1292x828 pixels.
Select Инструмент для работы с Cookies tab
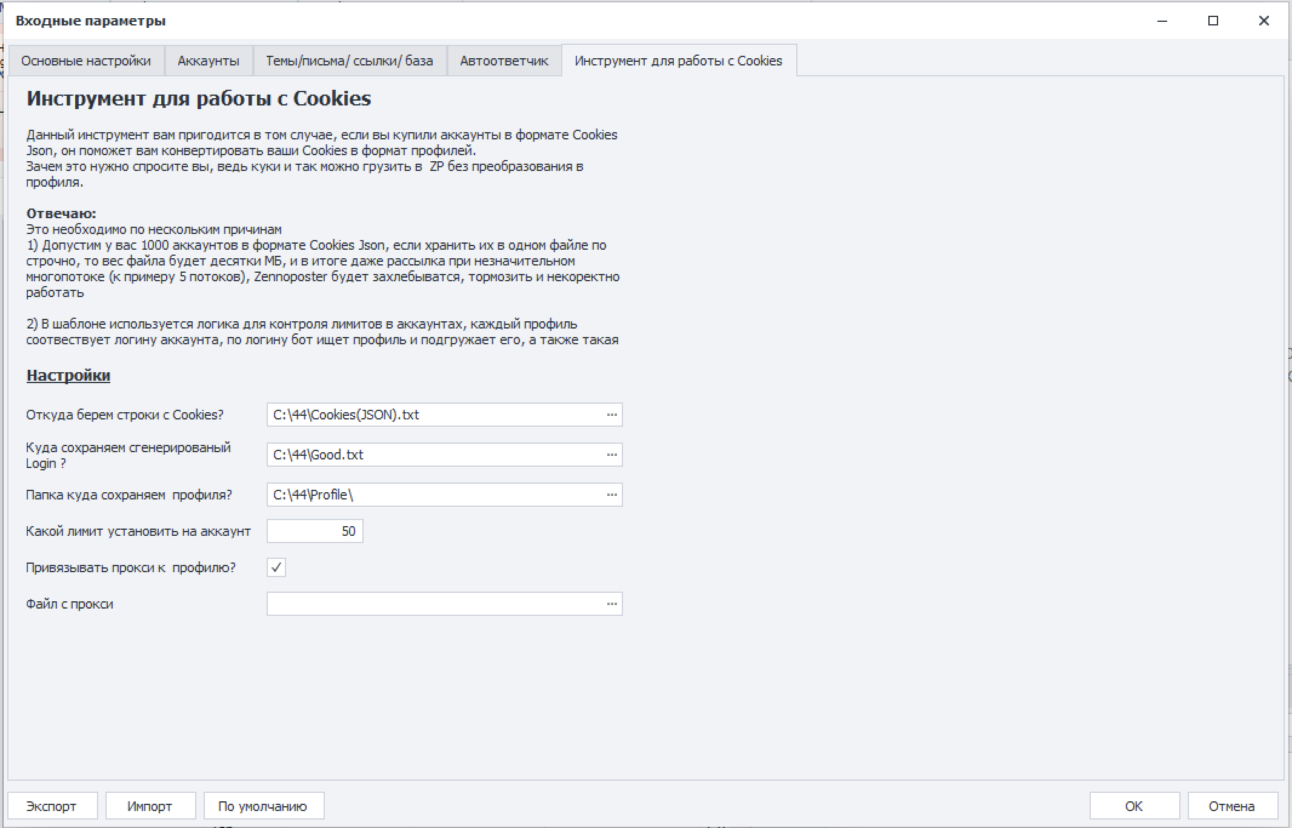pos(679,61)
